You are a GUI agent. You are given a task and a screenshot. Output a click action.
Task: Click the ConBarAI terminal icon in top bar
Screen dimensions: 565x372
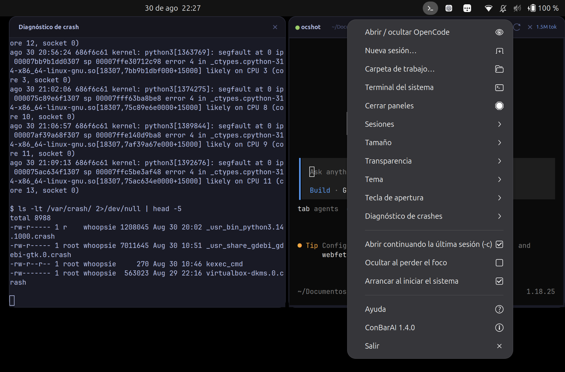430,8
